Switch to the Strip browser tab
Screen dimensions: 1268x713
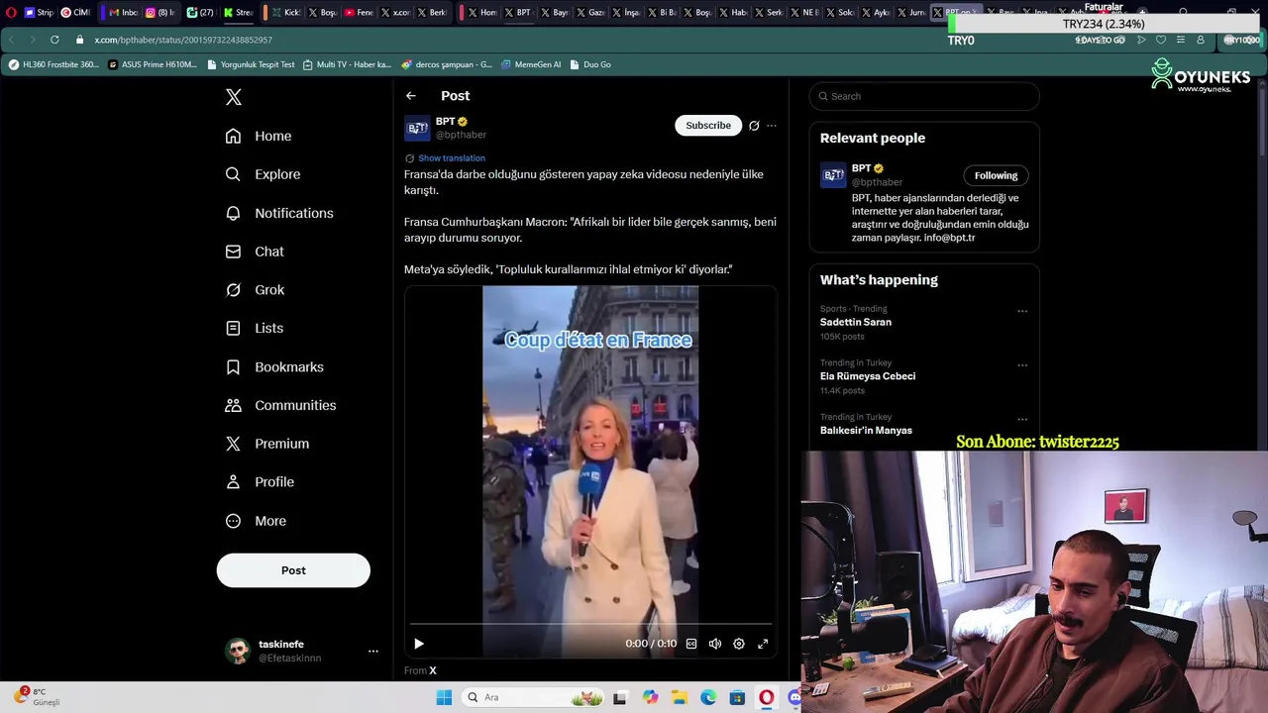(x=39, y=13)
